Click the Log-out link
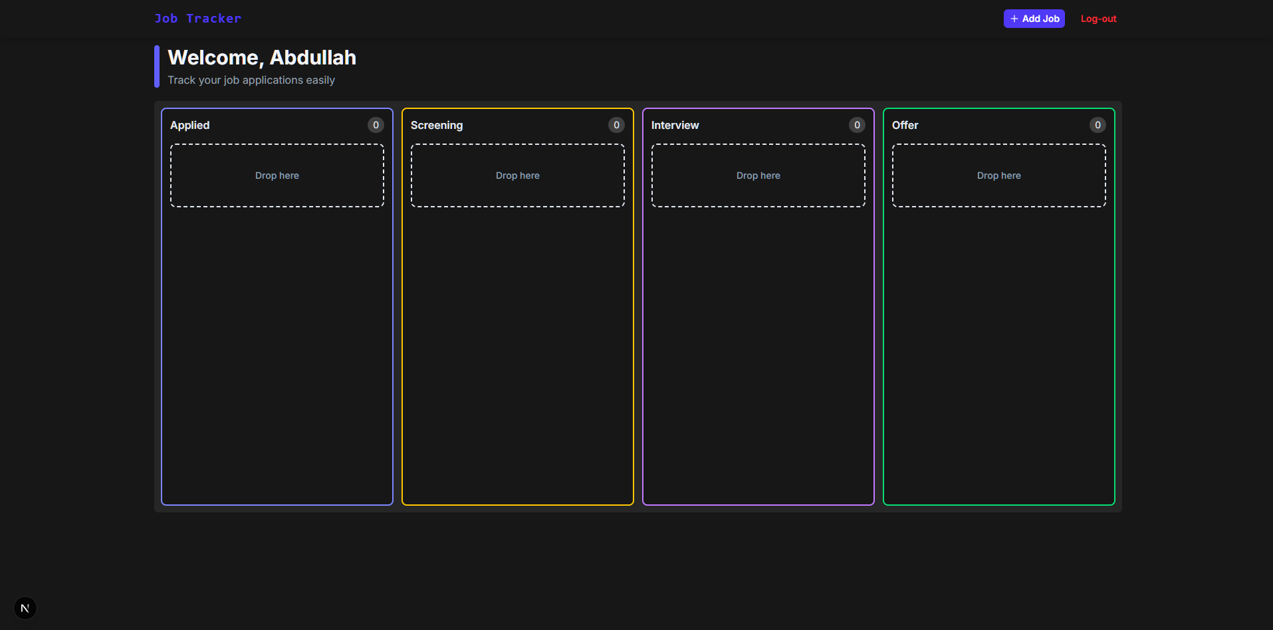Screen dimensions: 1273x630 click(1098, 19)
